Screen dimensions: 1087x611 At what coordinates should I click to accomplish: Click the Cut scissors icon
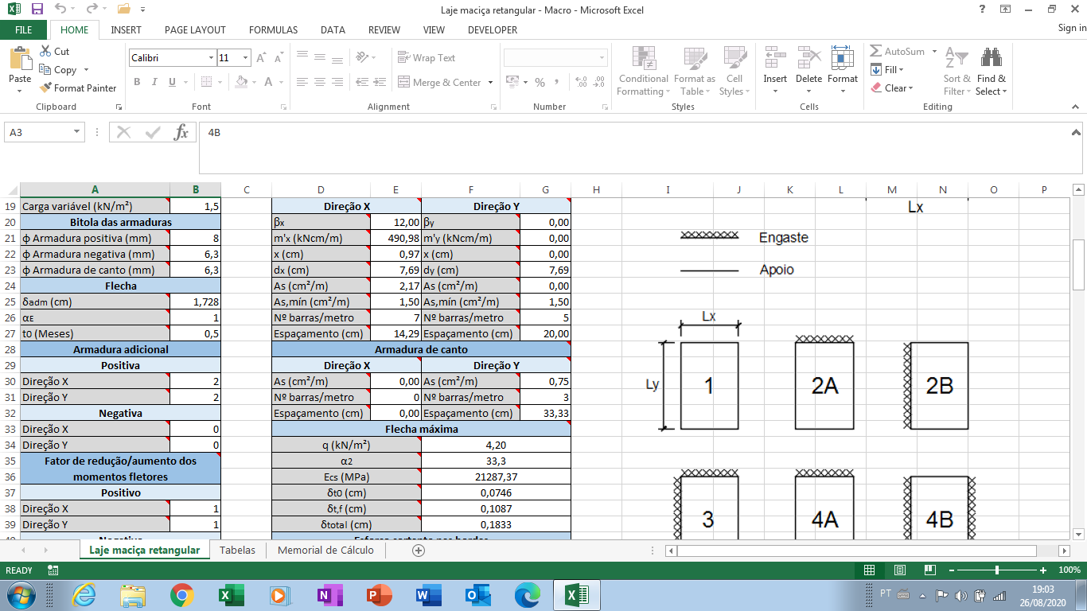(x=45, y=52)
